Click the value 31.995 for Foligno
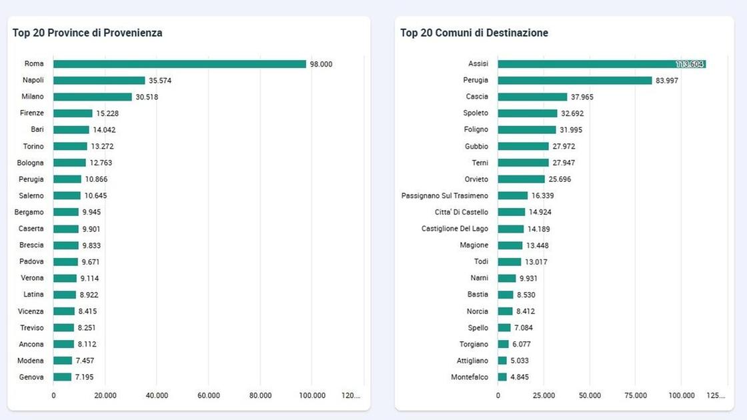Screen dimensions: 747x420 click(x=571, y=129)
